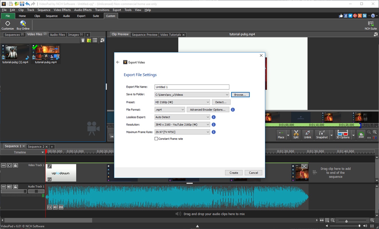The height and width of the screenshot is (229, 379).
Task: Click Advanced Encoder Options button
Action: (x=208, y=110)
